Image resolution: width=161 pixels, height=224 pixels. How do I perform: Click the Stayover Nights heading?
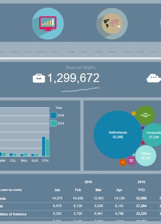coord(80,68)
